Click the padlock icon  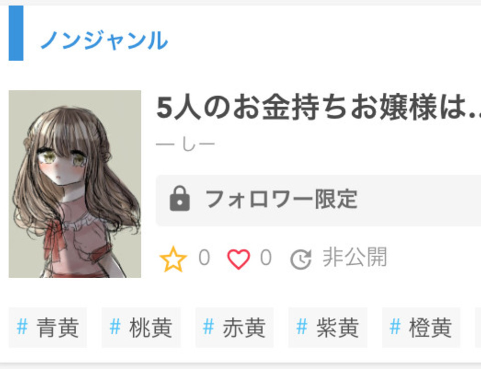(x=180, y=199)
